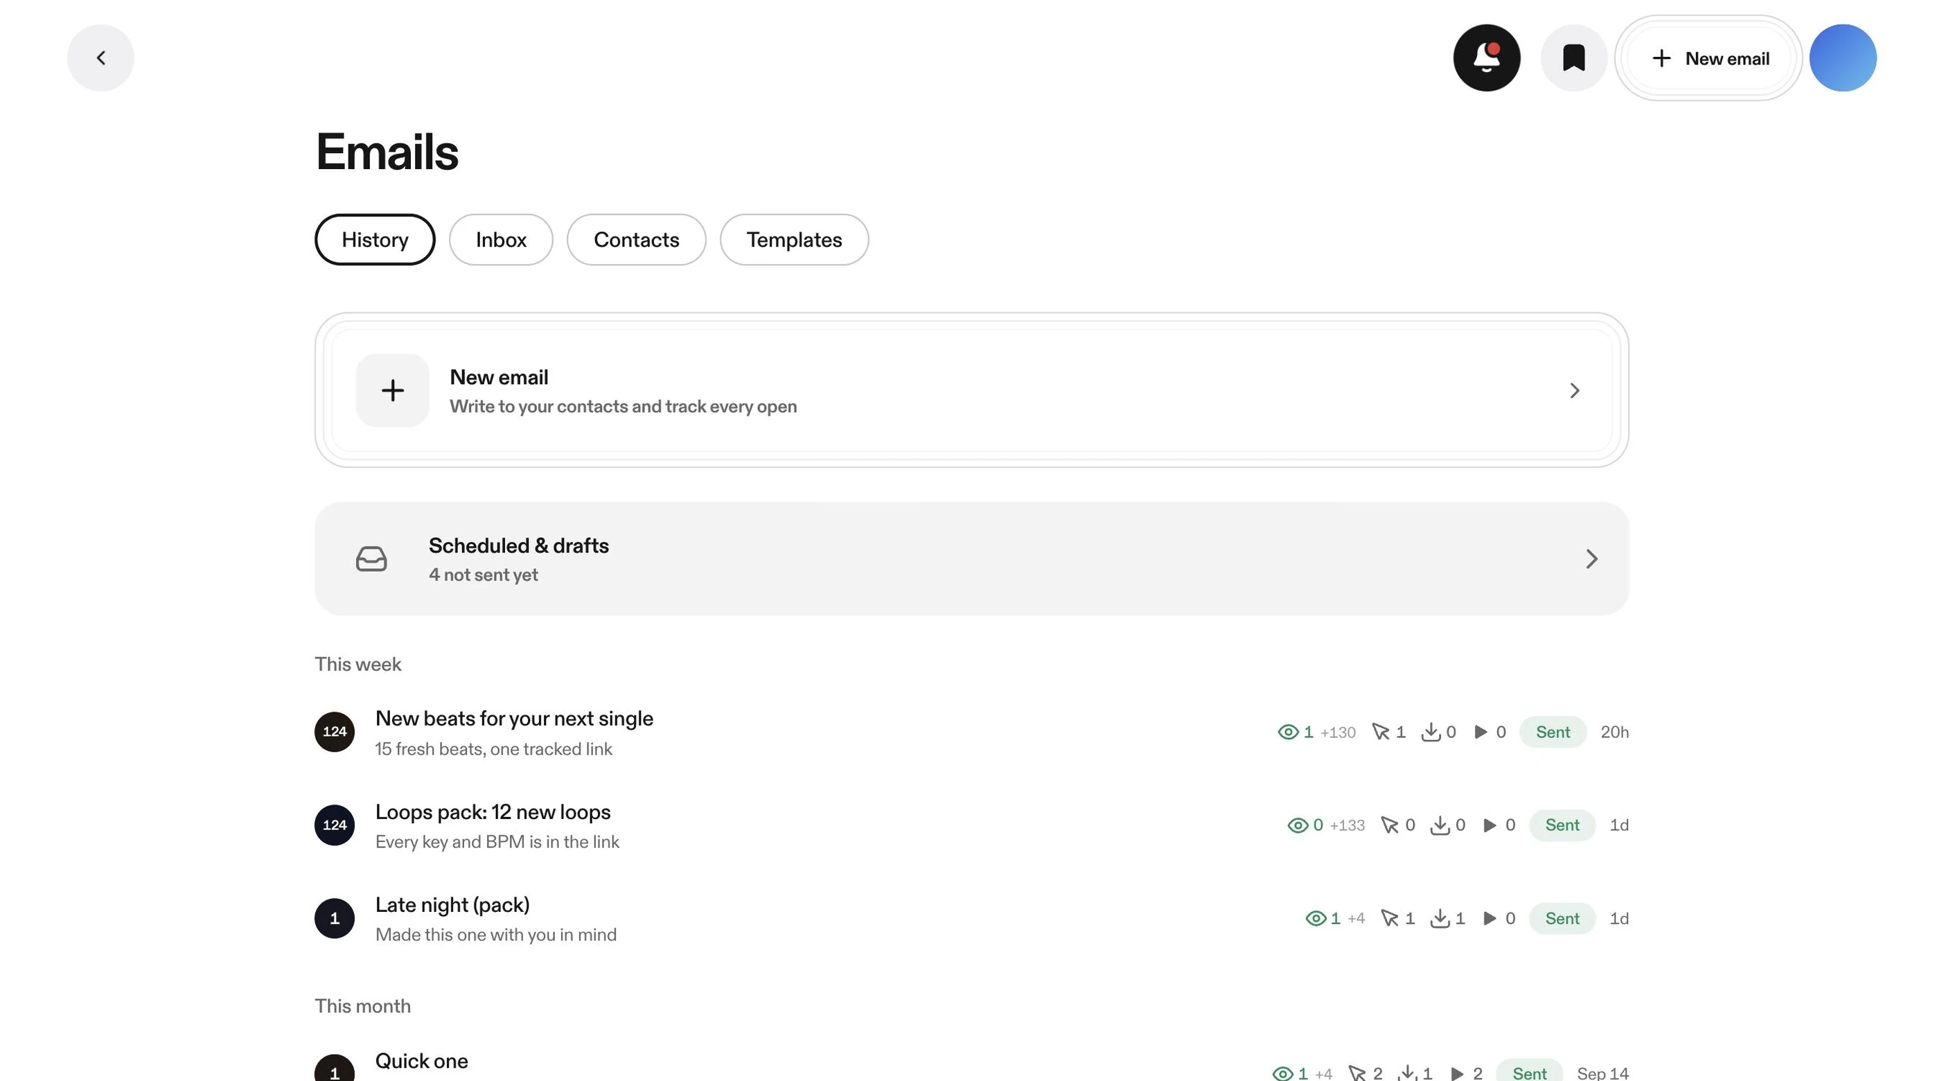Click the plus icon in New email card
Image resolution: width=1944 pixels, height=1081 pixels.
(x=392, y=390)
